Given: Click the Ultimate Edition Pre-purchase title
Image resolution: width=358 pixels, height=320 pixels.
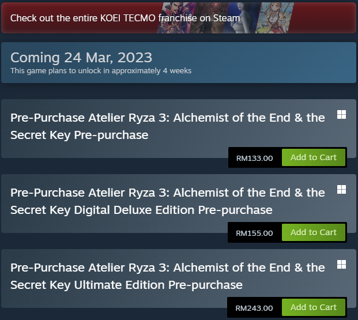Looking at the screenshot, I should coord(167,276).
